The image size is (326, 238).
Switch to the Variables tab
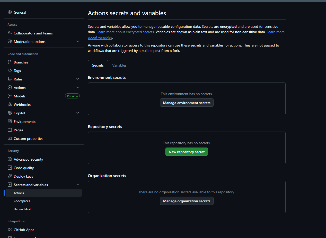point(119,65)
